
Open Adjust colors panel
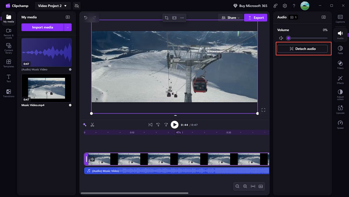click(x=340, y=95)
